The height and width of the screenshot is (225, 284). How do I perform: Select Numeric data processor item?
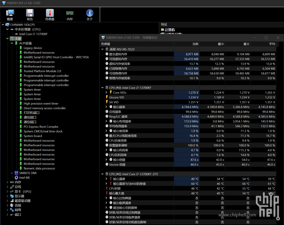coord(39,168)
